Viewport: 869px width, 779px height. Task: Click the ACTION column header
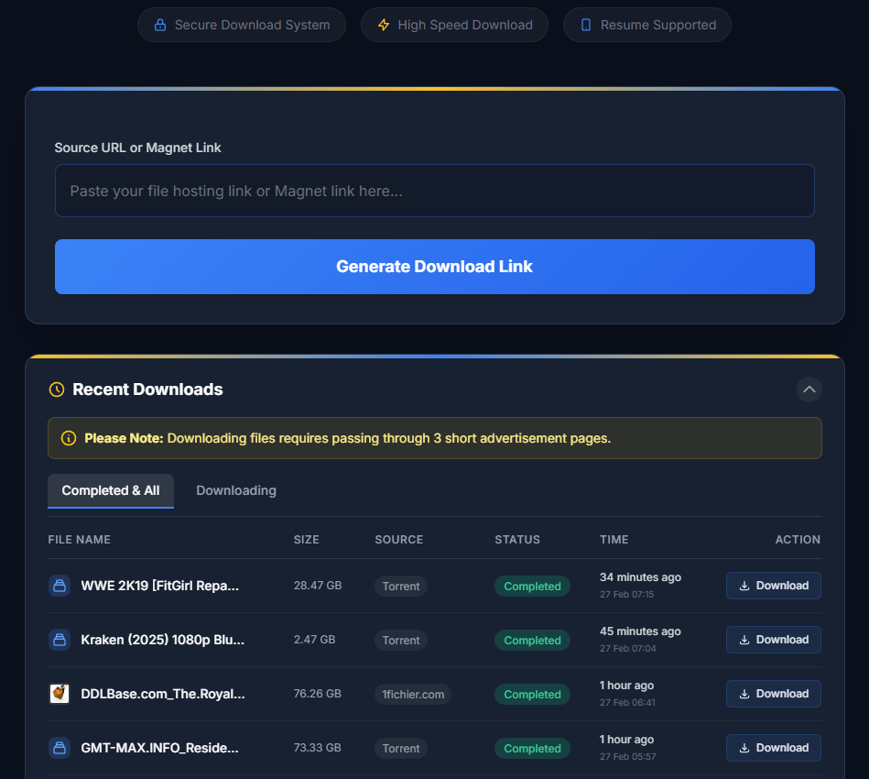tap(798, 539)
